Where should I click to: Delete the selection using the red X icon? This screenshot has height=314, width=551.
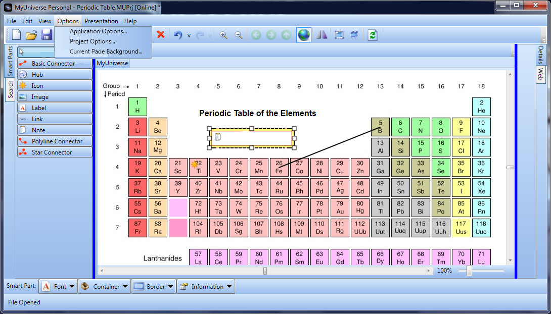click(x=161, y=35)
